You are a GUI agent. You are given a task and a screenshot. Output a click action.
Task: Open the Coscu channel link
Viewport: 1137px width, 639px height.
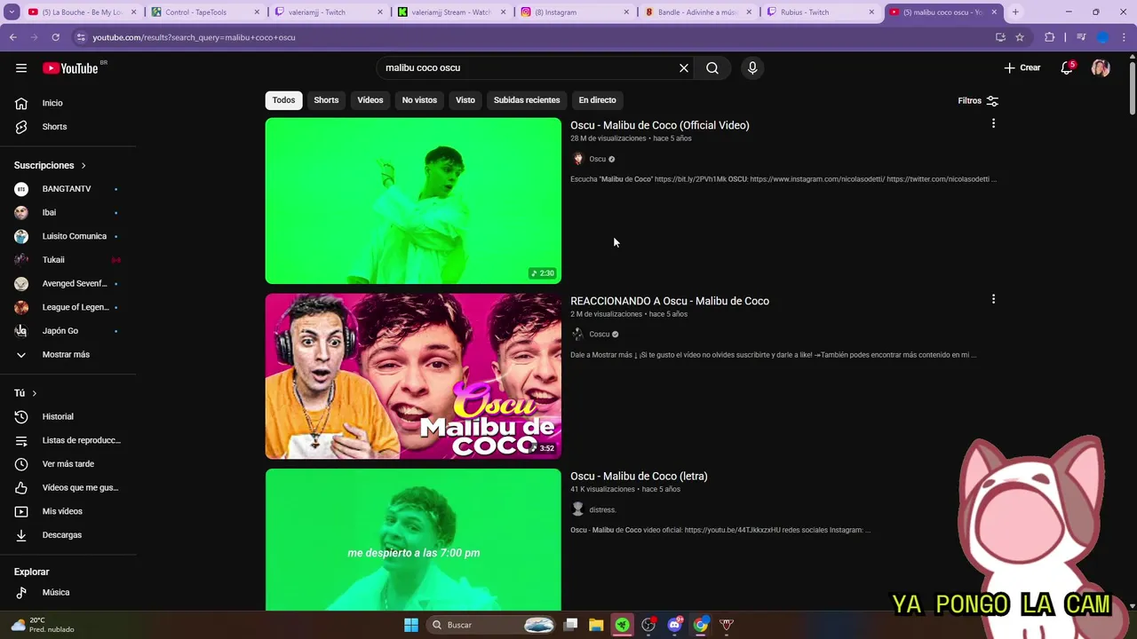coord(599,335)
